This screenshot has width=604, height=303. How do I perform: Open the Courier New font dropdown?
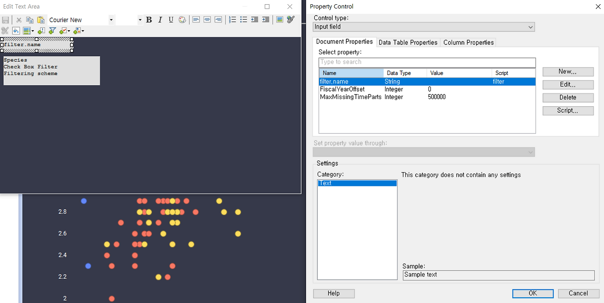click(110, 20)
